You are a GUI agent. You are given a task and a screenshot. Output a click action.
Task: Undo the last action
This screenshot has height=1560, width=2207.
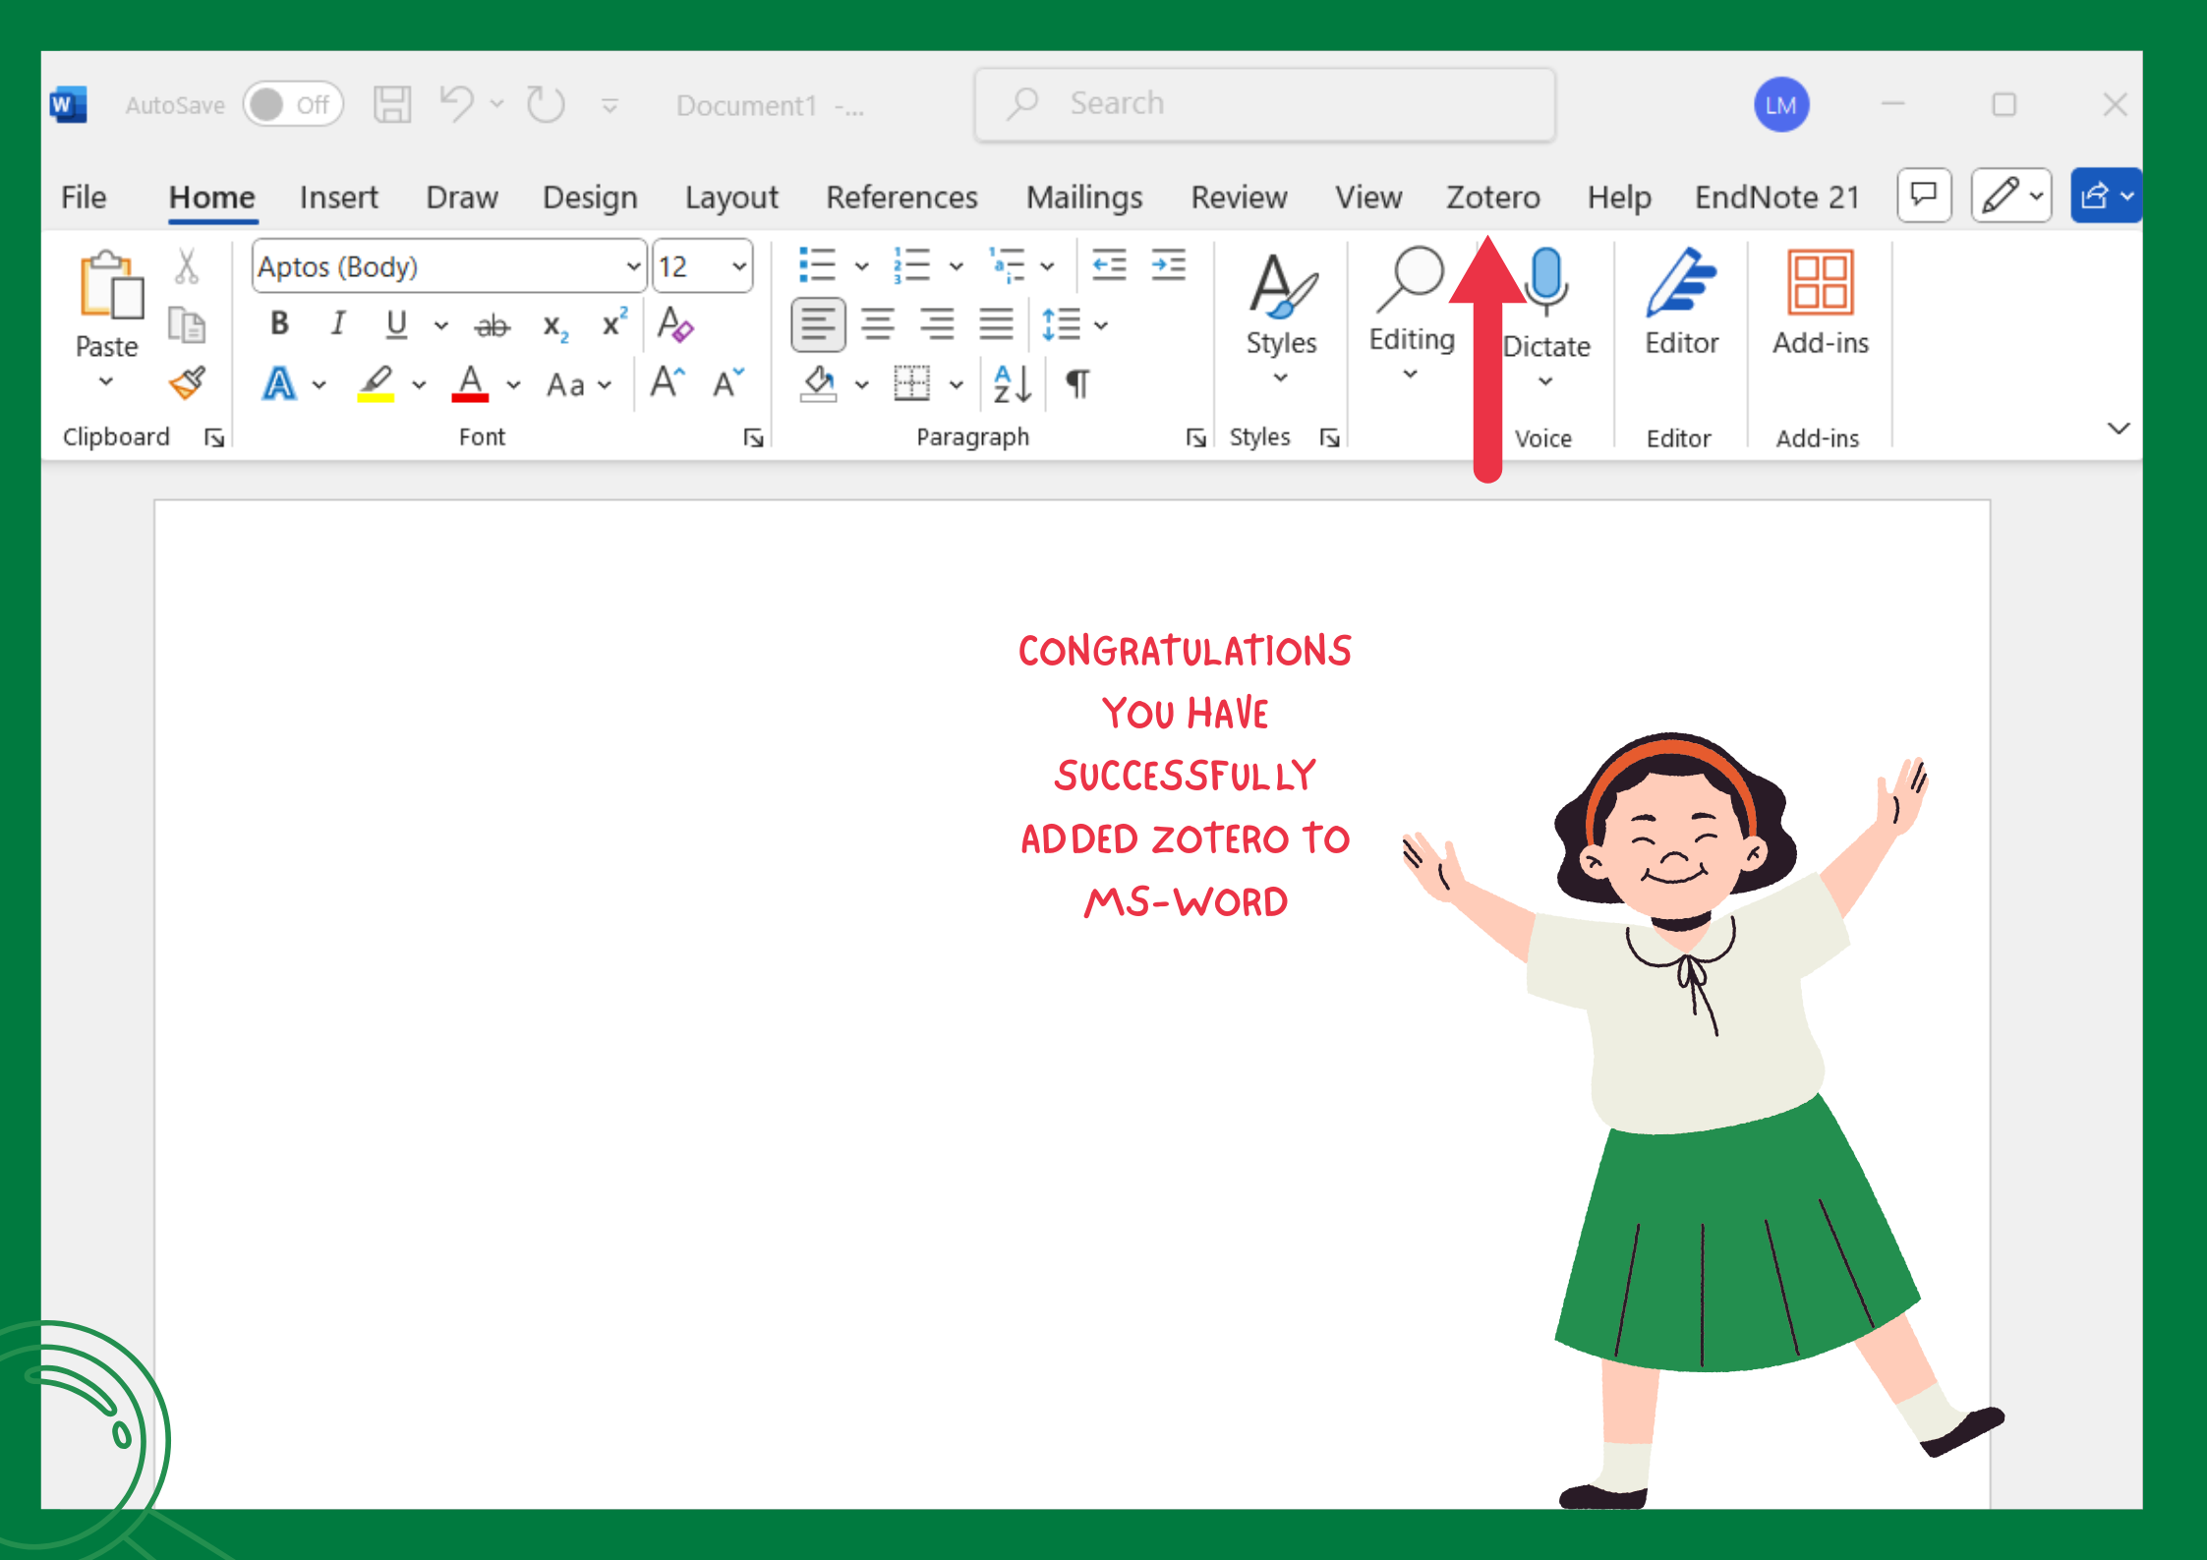pyautogui.click(x=457, y=103)
